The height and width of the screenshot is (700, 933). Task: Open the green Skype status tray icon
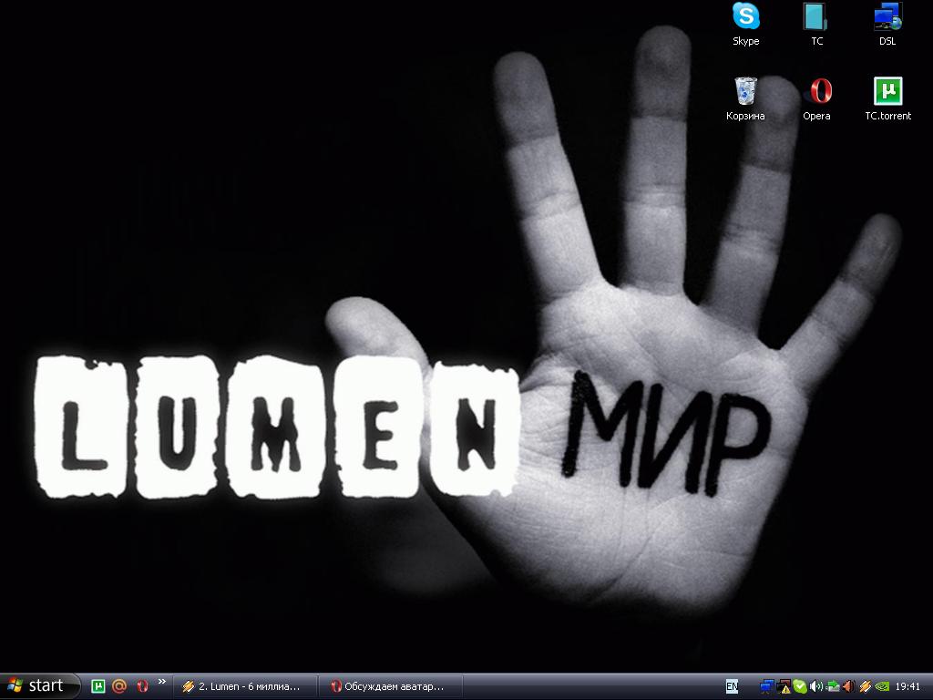pyautogui.click(x=799, y=686)
